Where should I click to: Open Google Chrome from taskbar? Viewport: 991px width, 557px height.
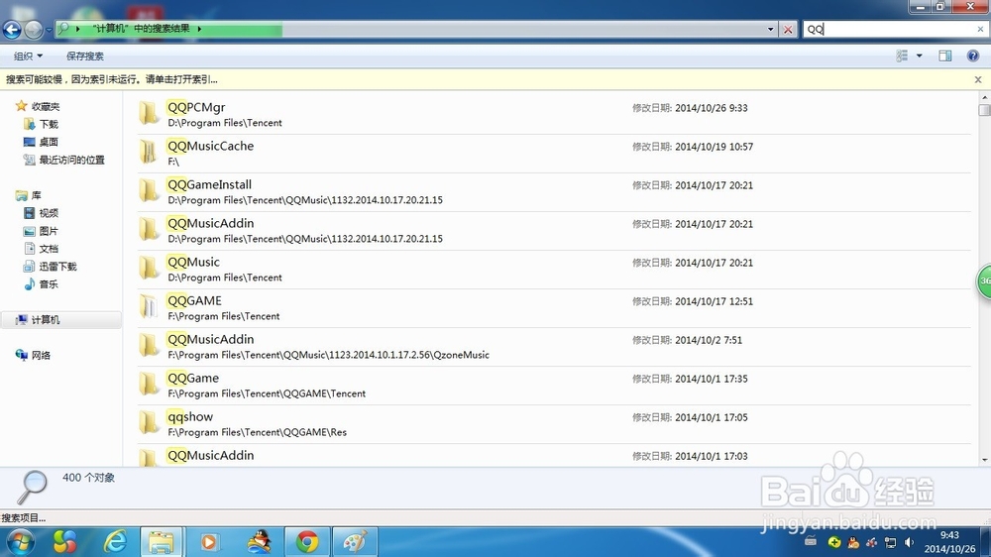[x=307, y=542]
